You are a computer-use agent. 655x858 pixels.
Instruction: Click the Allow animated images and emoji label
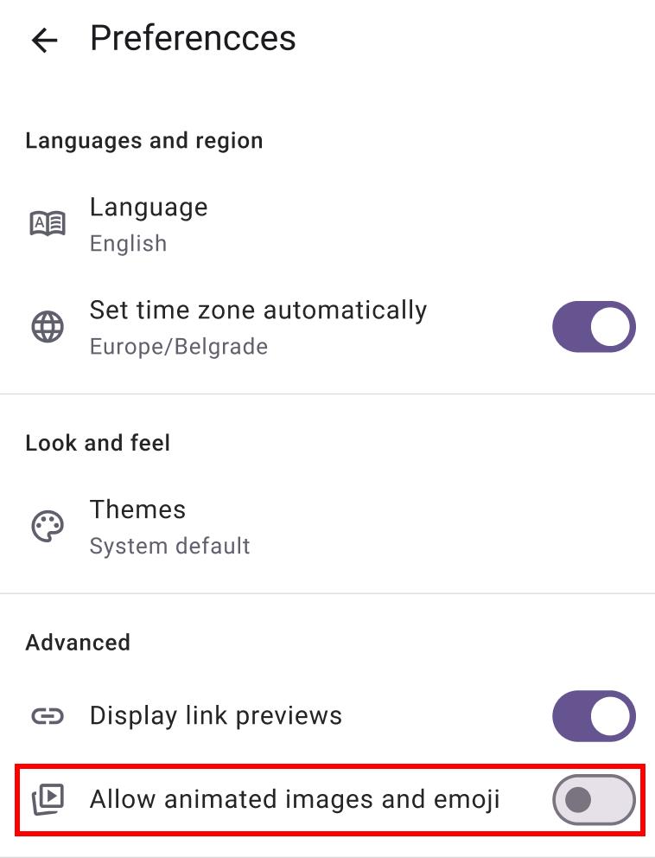tap(295, 799)
